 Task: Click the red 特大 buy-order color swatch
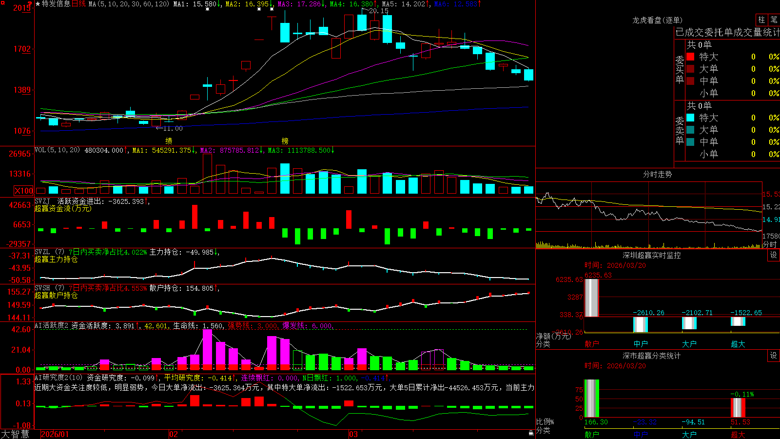690,57
